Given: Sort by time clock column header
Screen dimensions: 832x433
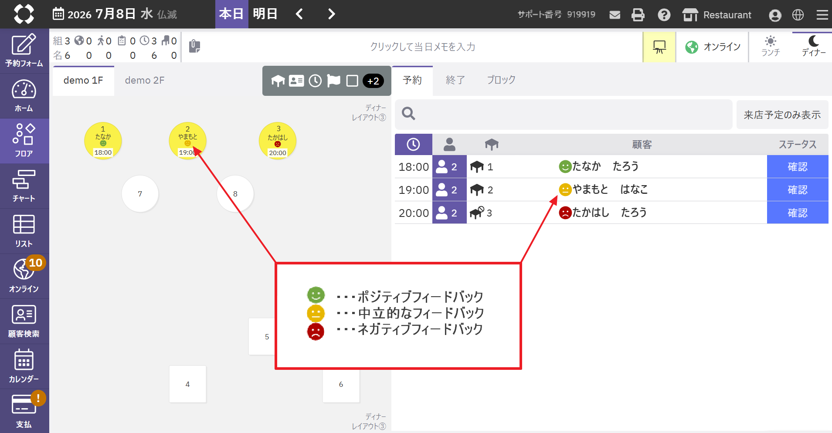Looking at the screenshot, I should 413,144.
